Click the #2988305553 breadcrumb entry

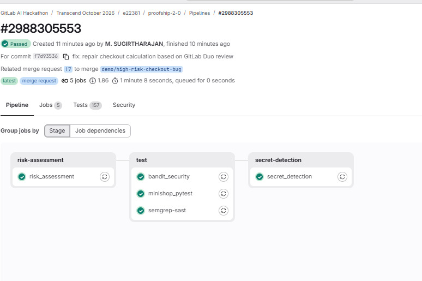[x=236, y=13]
